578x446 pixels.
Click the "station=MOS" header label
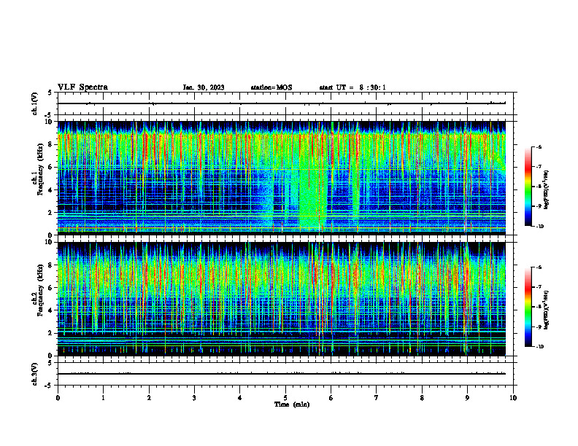click(x=271, y=87)
